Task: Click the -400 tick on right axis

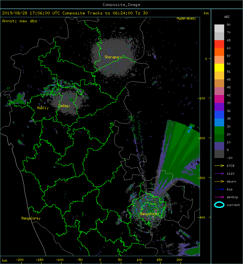Action: point(202,217)
